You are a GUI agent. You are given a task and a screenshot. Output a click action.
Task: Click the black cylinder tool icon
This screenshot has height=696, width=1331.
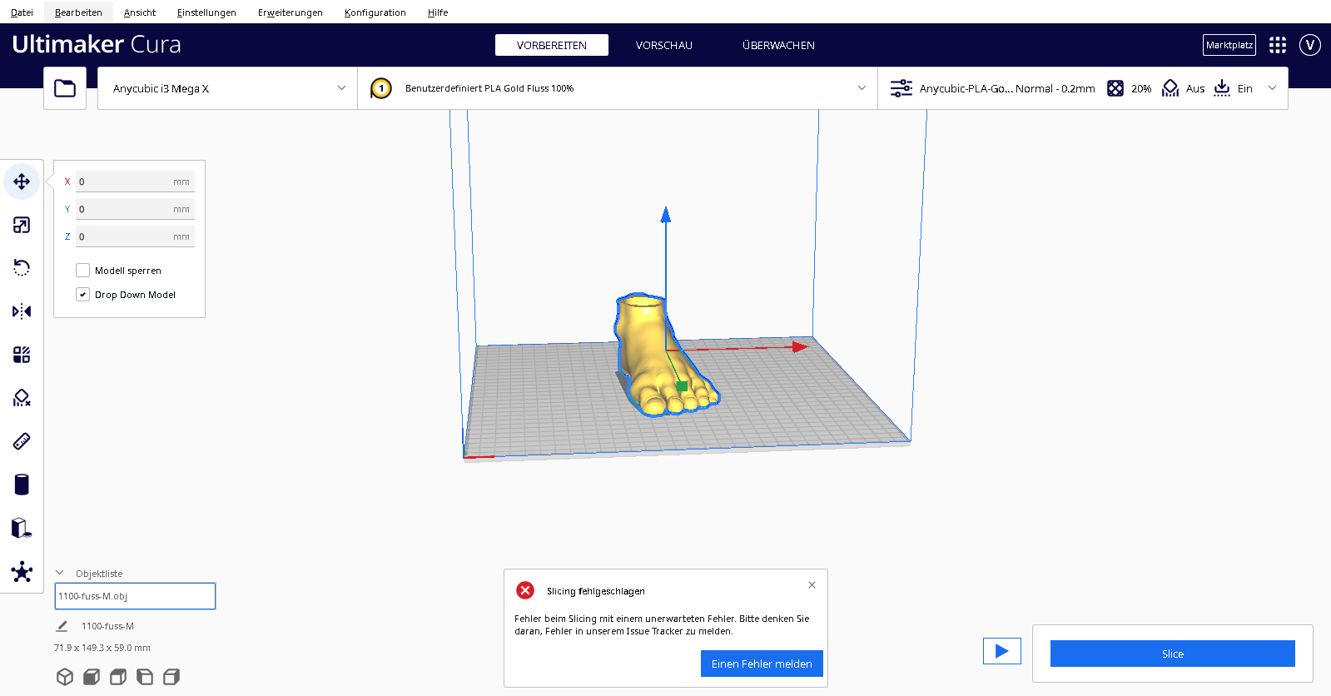tap(22, 485)
